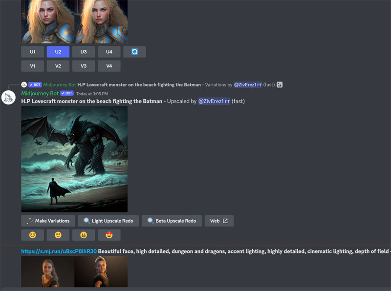View image attachment icon in reply preview
391x291 pixels.
(x=280, y=84)
